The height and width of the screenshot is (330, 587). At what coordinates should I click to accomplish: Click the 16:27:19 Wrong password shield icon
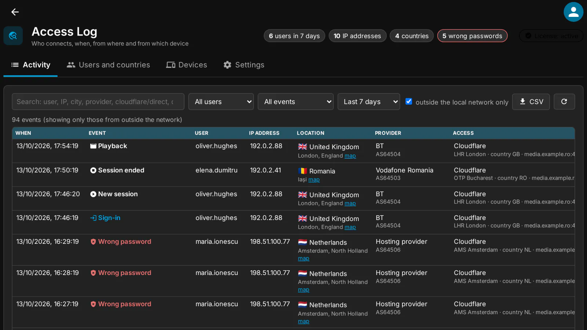pyautogui.click(x=93, y=304)
